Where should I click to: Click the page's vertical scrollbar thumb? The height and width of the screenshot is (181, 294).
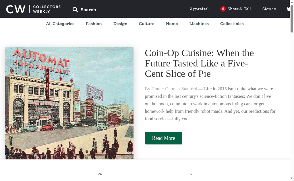(x=292, y=19)
